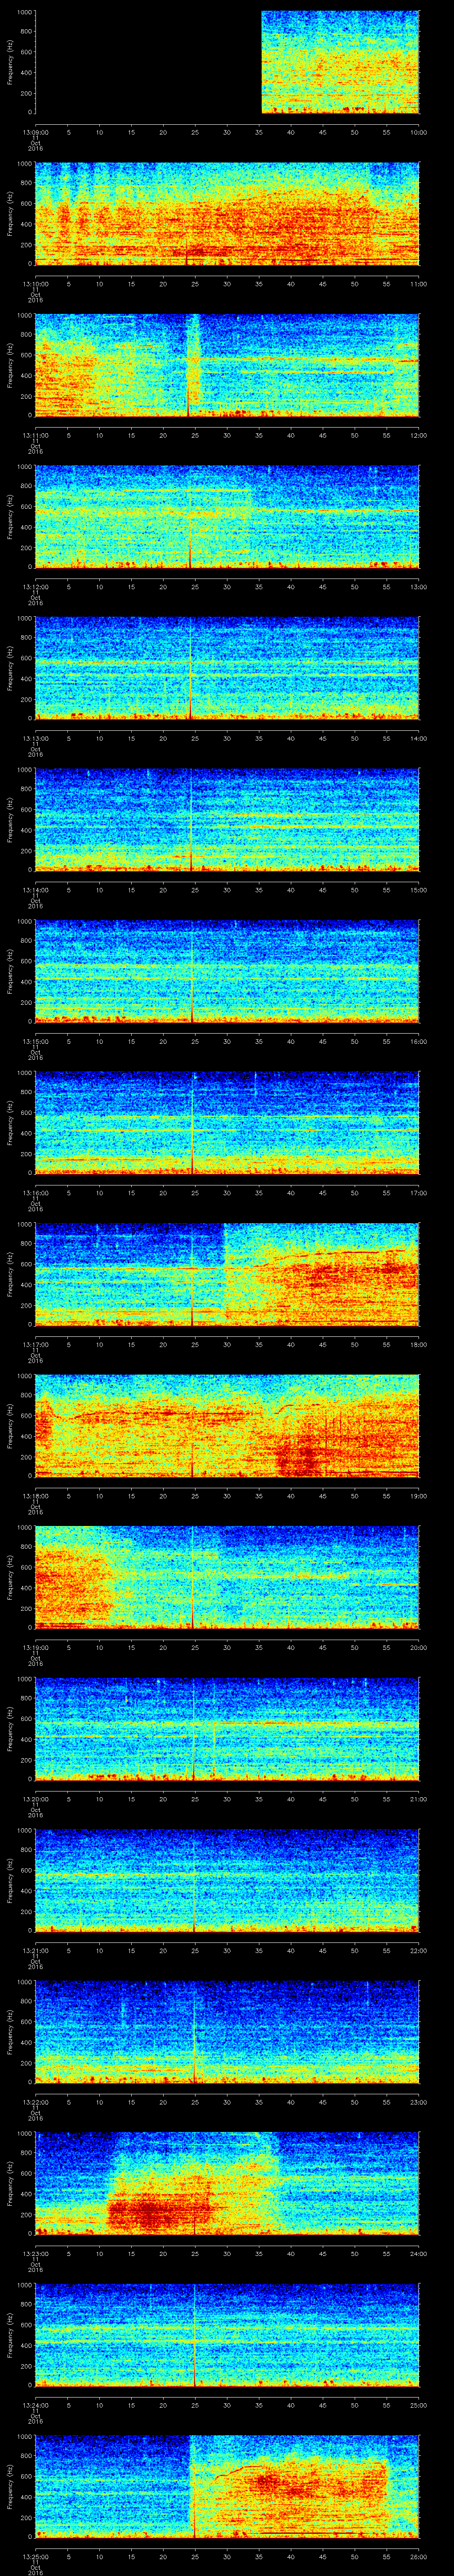Select the '13:20:00' time axis label
Image resolution: width=454 pixels, height=2576 pixels.
pos(35,1798)
